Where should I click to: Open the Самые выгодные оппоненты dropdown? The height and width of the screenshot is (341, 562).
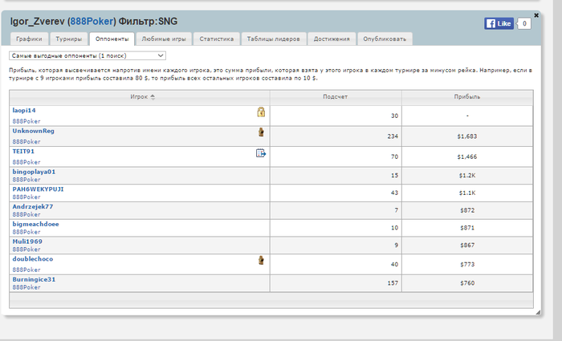click(x=88, y=55)
